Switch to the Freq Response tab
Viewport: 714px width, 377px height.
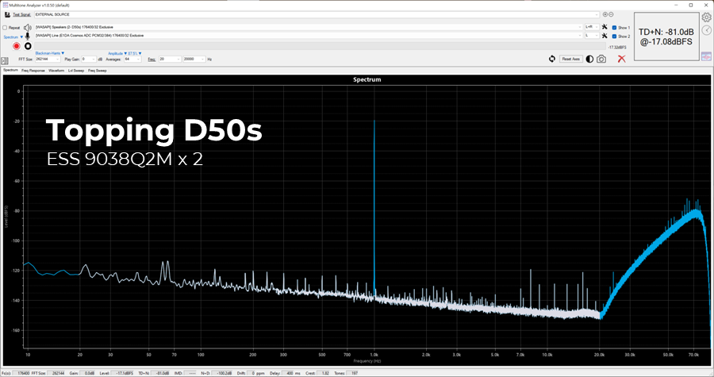click(33, 71)
